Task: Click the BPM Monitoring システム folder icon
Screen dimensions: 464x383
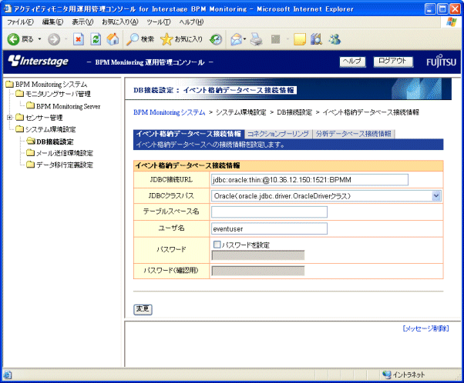Action: click(x=10, y=85)
